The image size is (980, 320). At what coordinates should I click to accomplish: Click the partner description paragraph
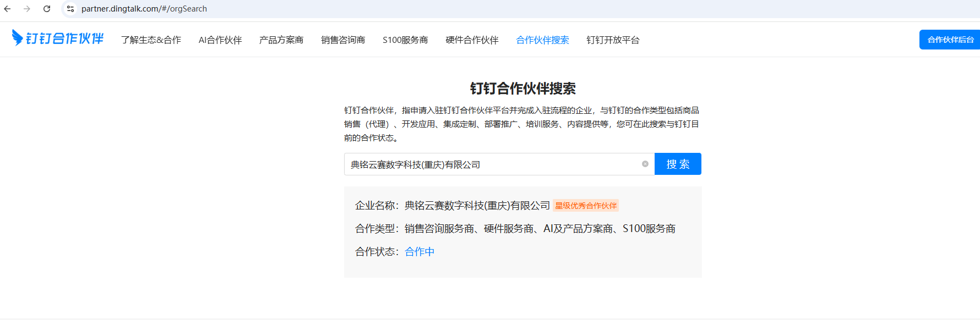[522, 124]
